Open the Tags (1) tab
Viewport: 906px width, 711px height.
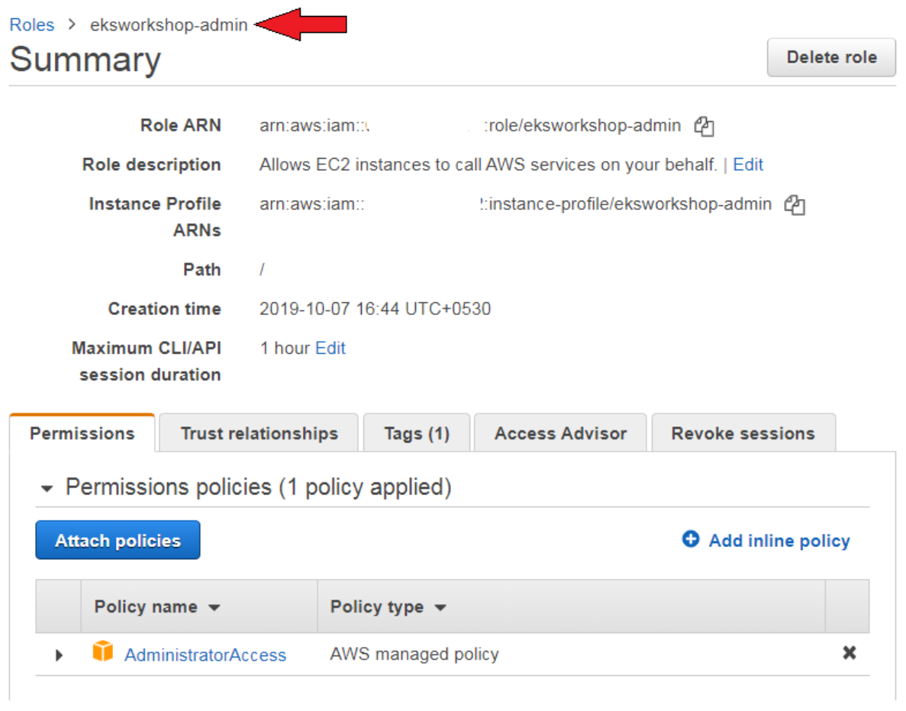(x=417, y=433)
